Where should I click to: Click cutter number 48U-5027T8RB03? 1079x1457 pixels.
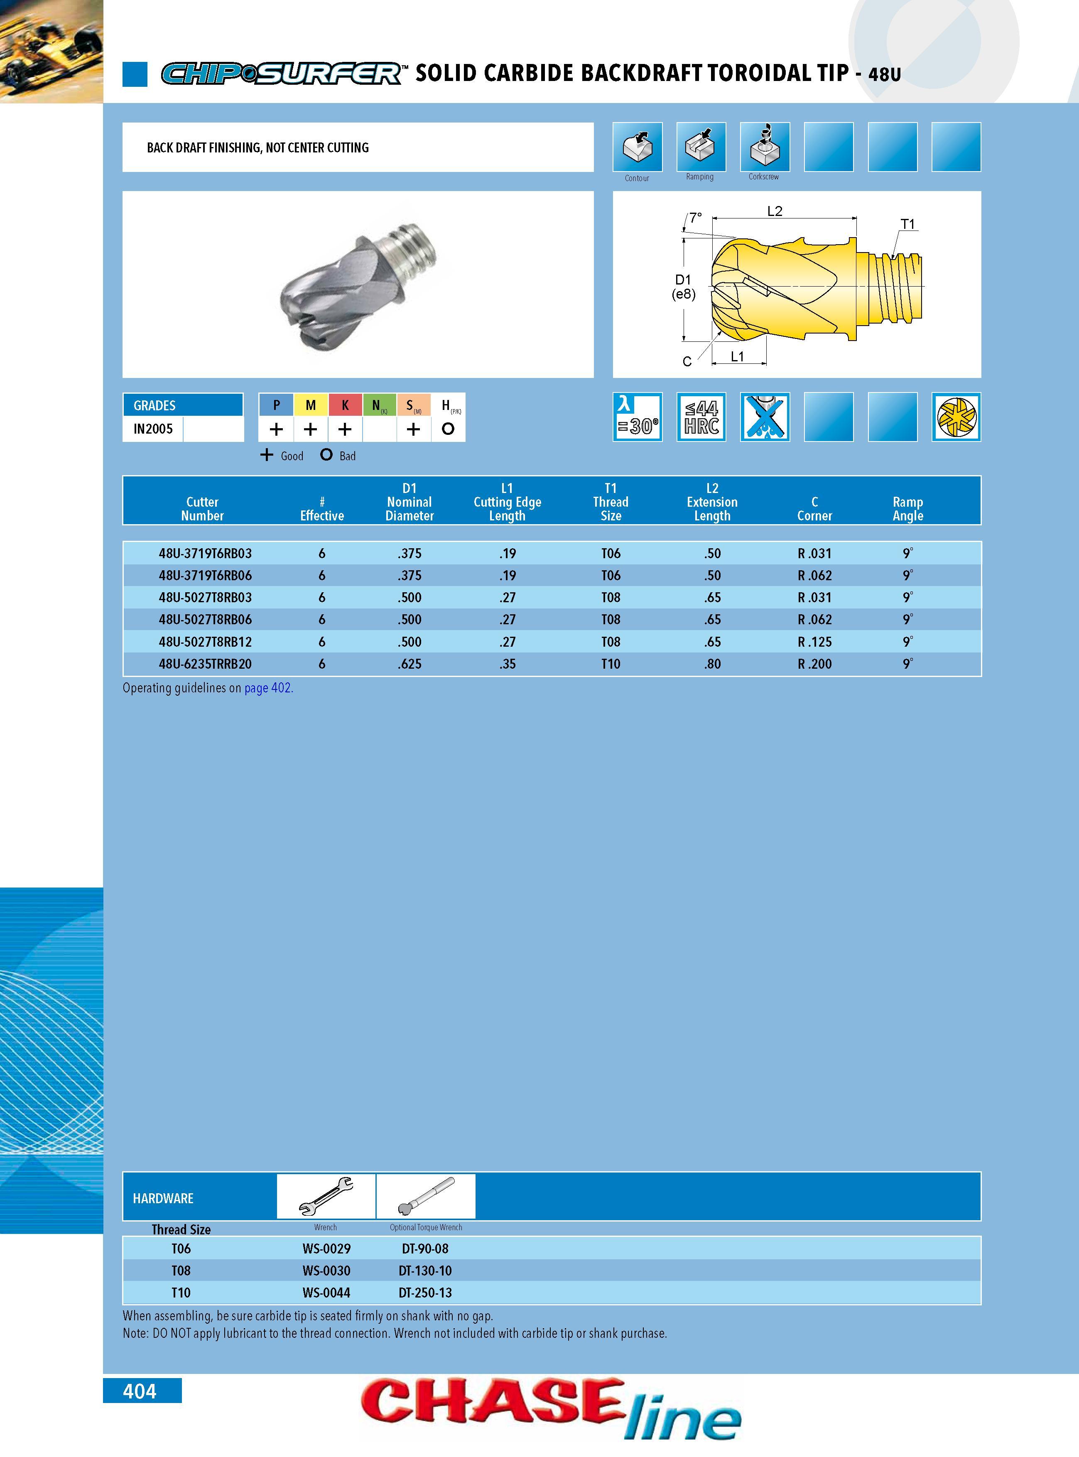205,598
